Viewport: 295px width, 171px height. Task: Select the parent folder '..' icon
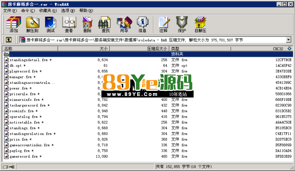tap(6, 54)
